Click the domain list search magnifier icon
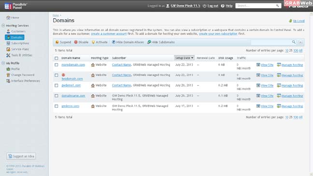 (x=294, y=42)
